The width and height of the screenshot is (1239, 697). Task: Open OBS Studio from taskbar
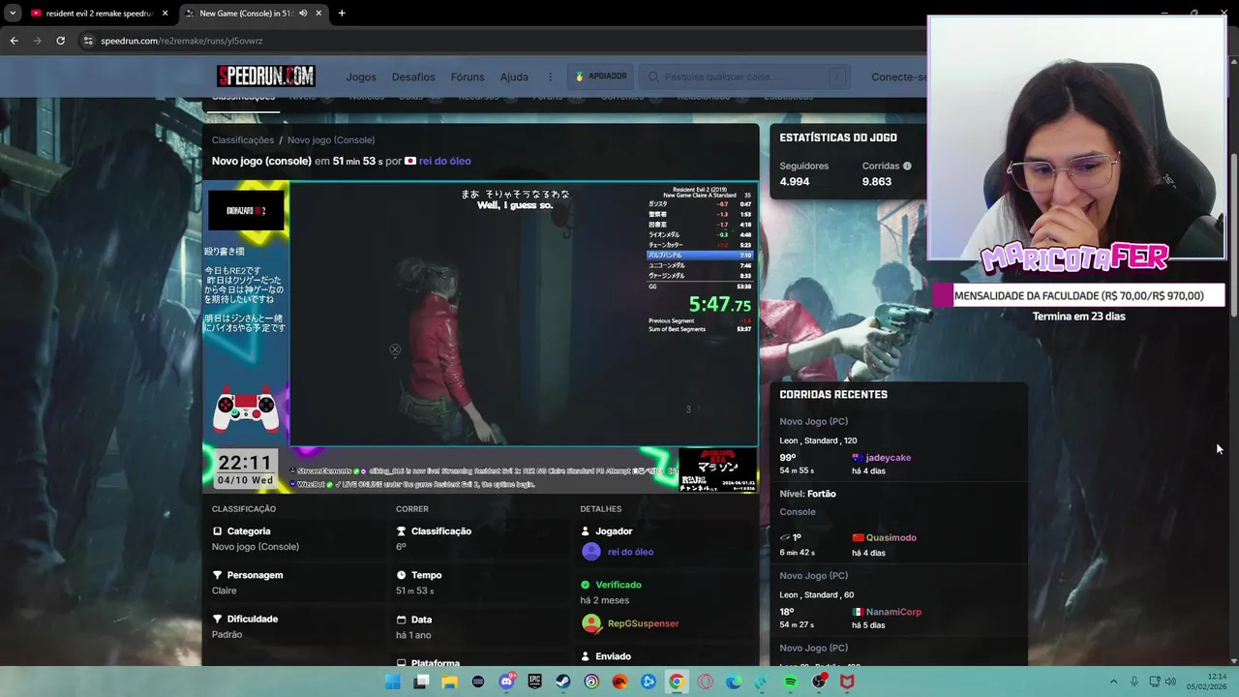tap(819, 682)
